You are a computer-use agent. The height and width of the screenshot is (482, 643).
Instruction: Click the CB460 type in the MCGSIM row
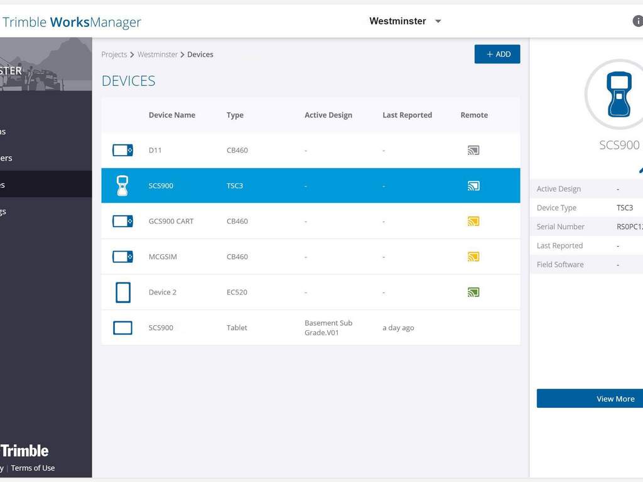[x=237, y=257]
